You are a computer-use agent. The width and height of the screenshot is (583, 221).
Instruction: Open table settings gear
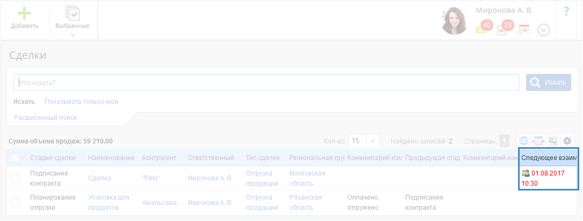pyautogui.click(x=567, y=141)
